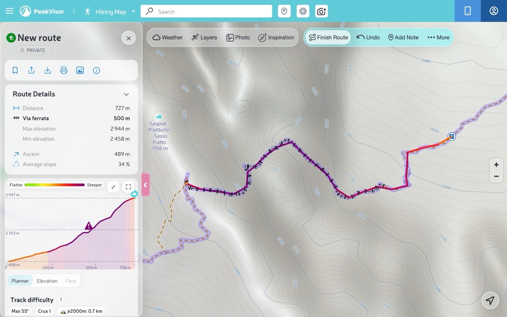Click Track difficulty info icon

(61, 299)
